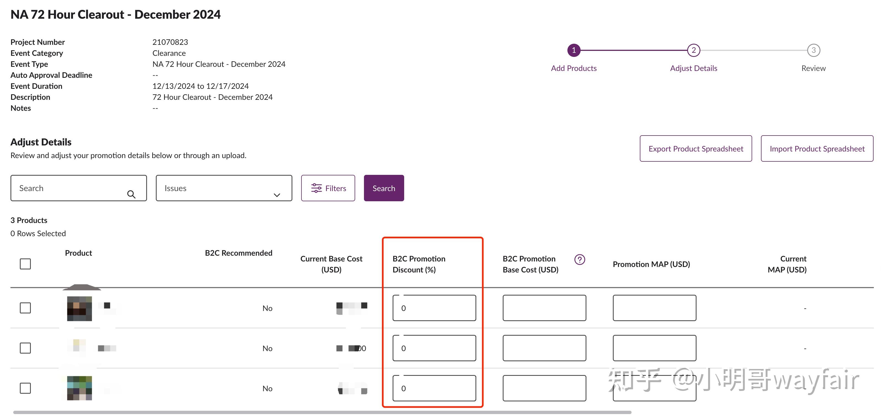Click the Export Product Spreadsheet button

pyautogui.click(x=696, y=148)
